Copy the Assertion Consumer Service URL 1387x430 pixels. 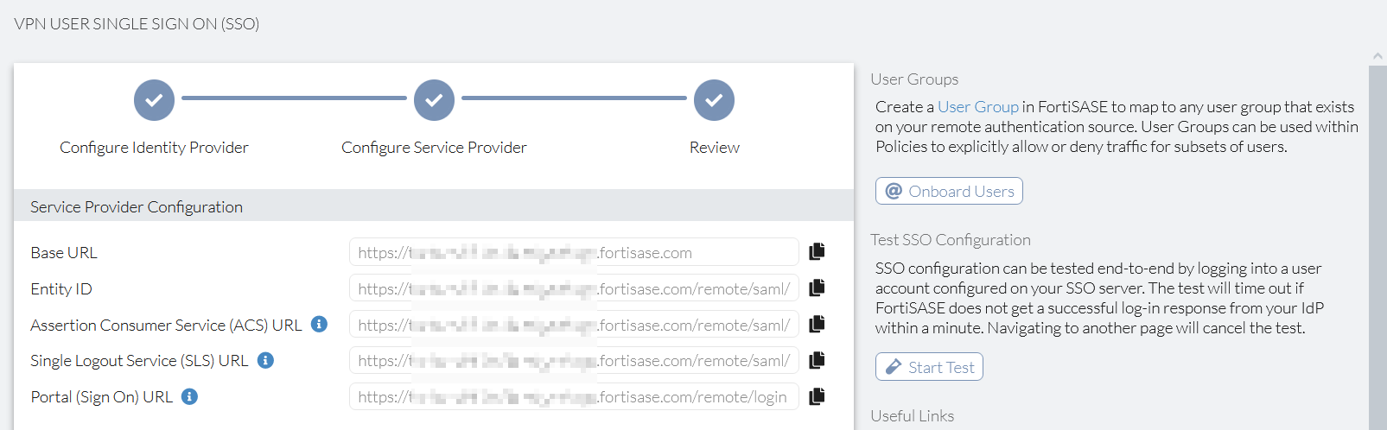point(817,324)
